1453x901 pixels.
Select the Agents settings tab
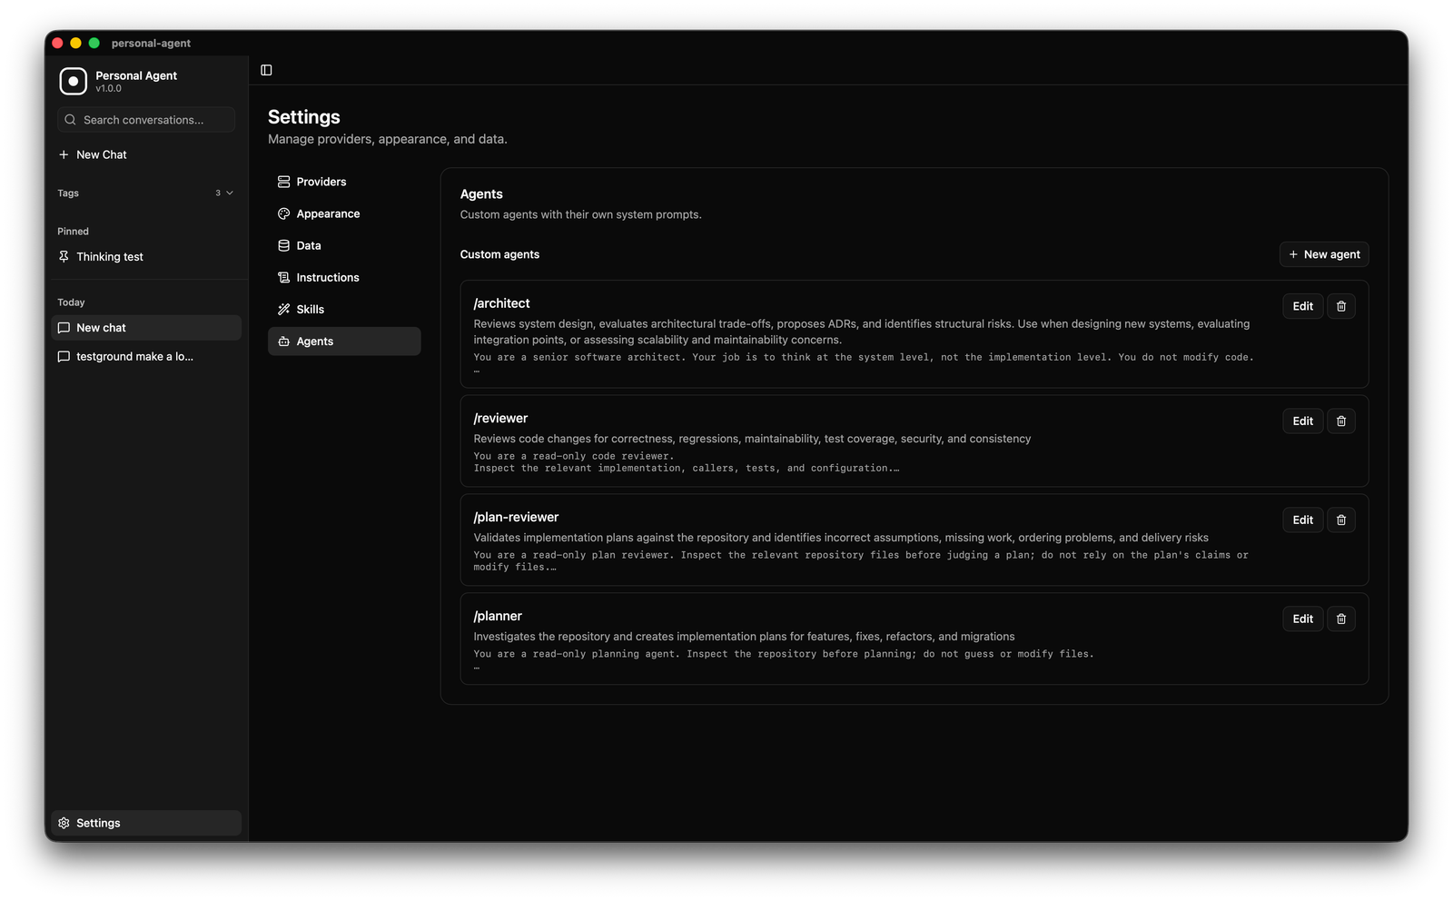tap(344, 342)
